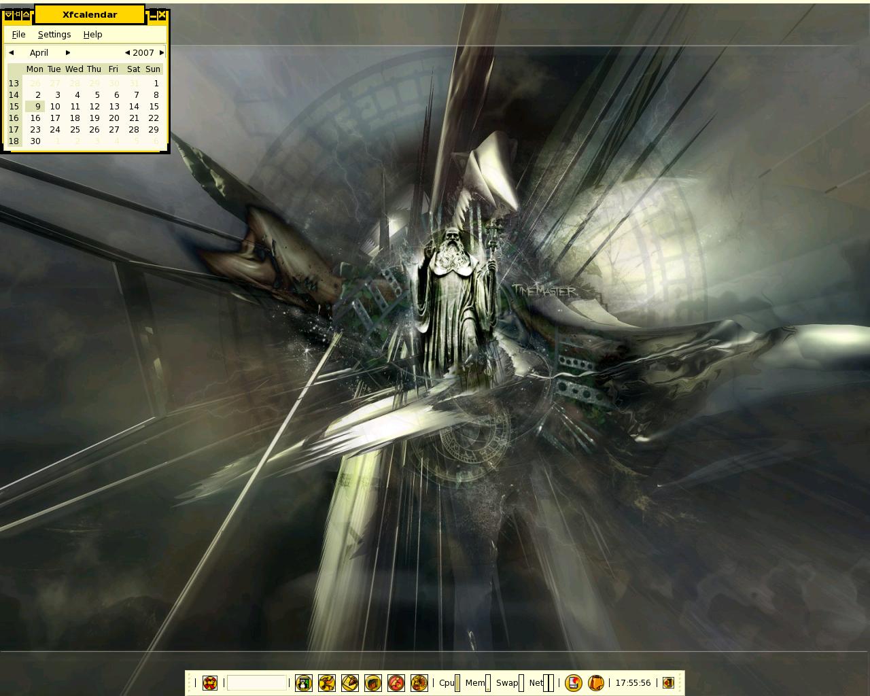Click the 17:55:56 panel clock
The image size is (870, 696).
[x=633, y=683]
